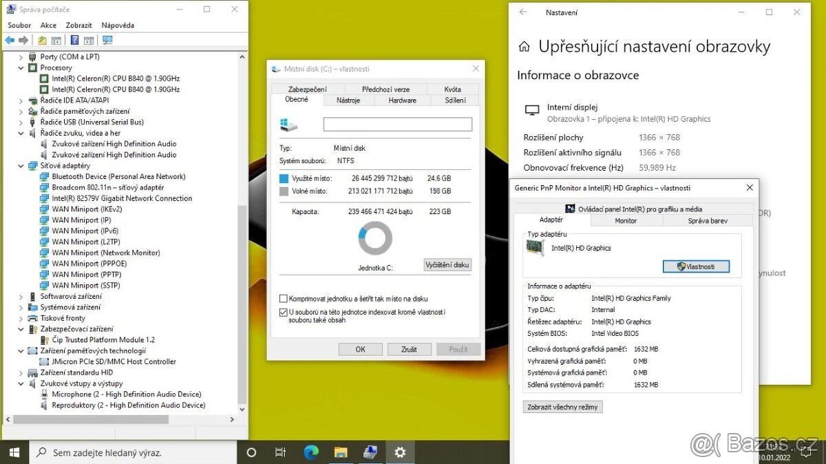
Task: Click the Bluetooth Device network adapter icon
Action: click(x=45, y=176)
